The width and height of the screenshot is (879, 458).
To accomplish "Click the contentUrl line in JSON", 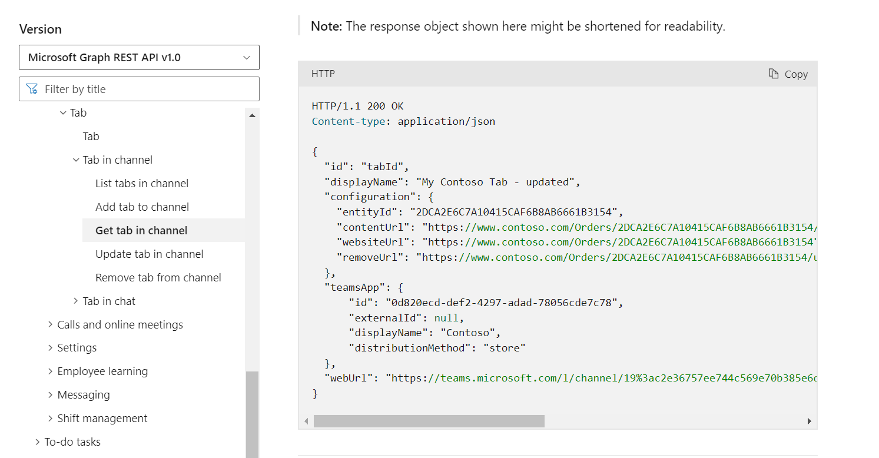I will (576, 227).
